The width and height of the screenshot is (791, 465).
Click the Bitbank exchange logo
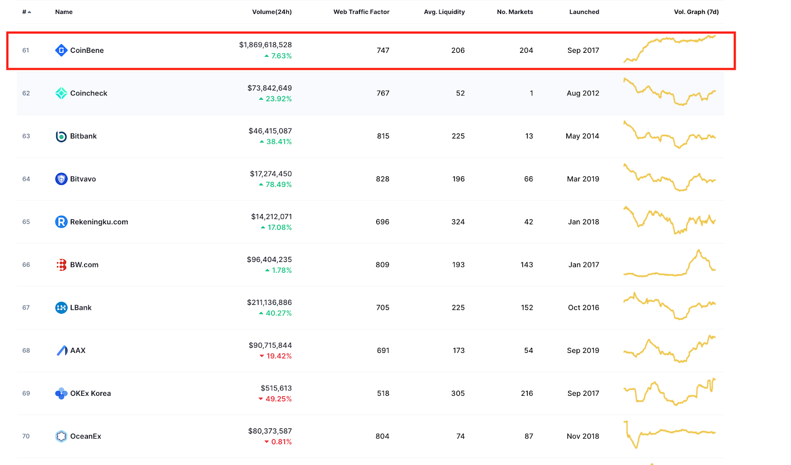click(61, 136)
